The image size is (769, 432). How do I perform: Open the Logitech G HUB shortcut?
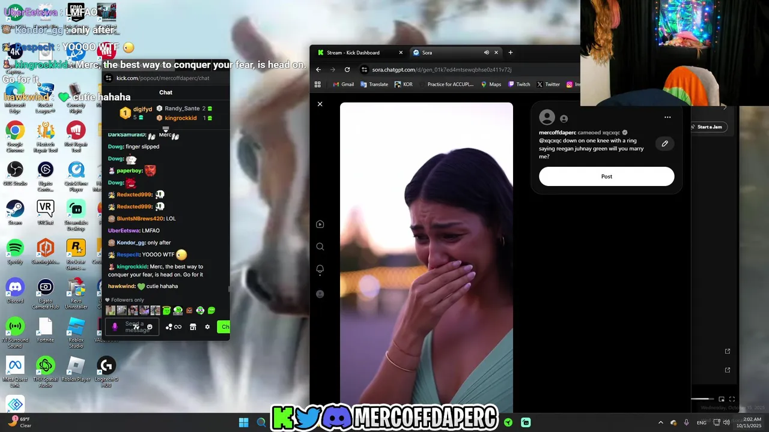(x=106, y=372)
